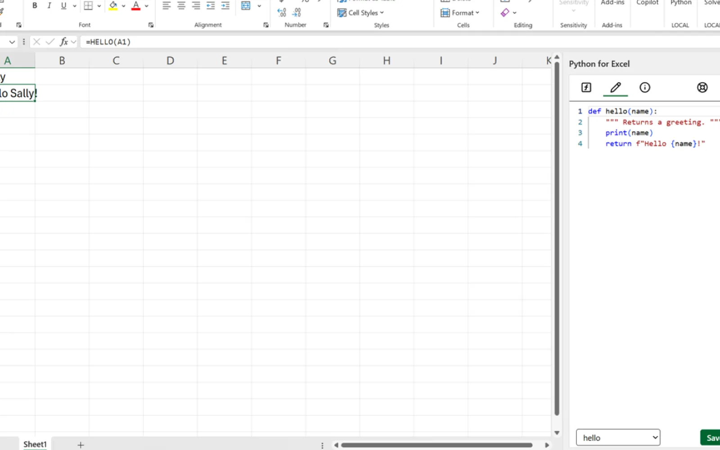
Task: Increase decimal places
Action: (x=282, y=13)
